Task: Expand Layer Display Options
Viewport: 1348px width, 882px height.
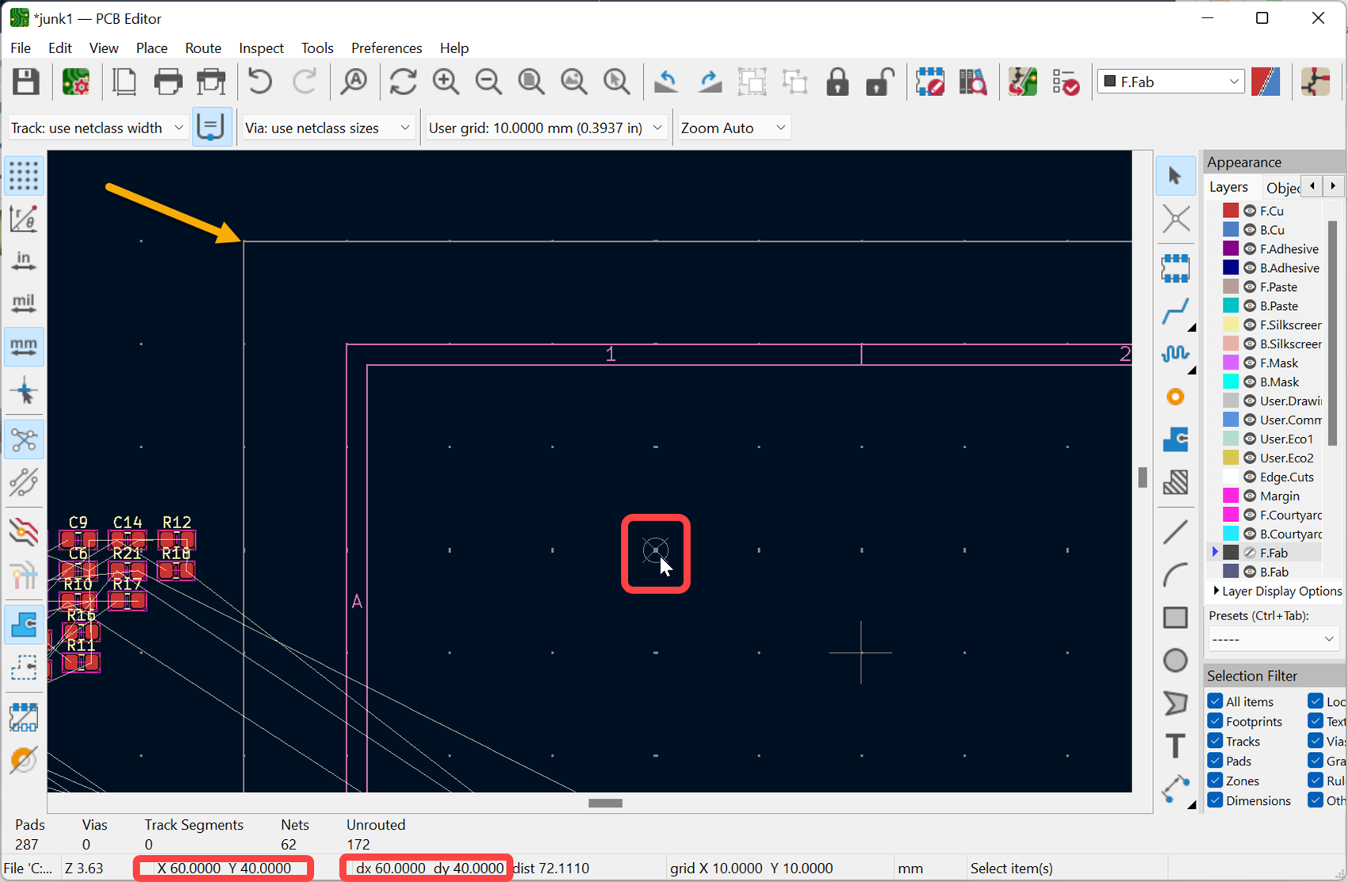Action: (1216, 591)
